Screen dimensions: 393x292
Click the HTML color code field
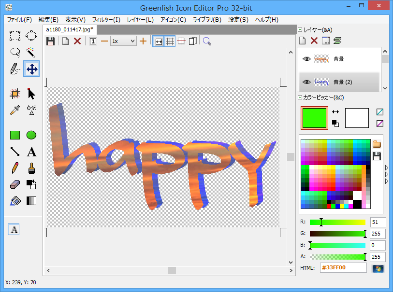tap(343, 267)
